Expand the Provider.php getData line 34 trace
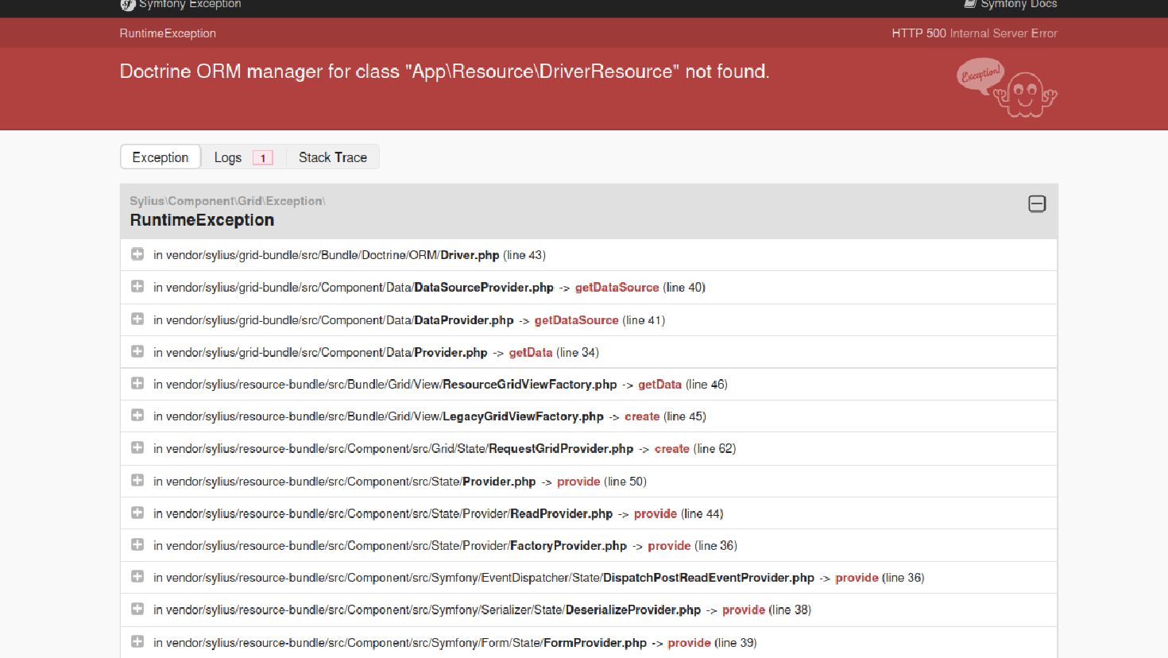This screenshot has height=658, width=1168. coord(137,351)
